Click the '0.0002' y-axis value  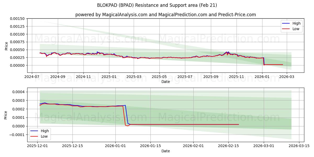19,109
